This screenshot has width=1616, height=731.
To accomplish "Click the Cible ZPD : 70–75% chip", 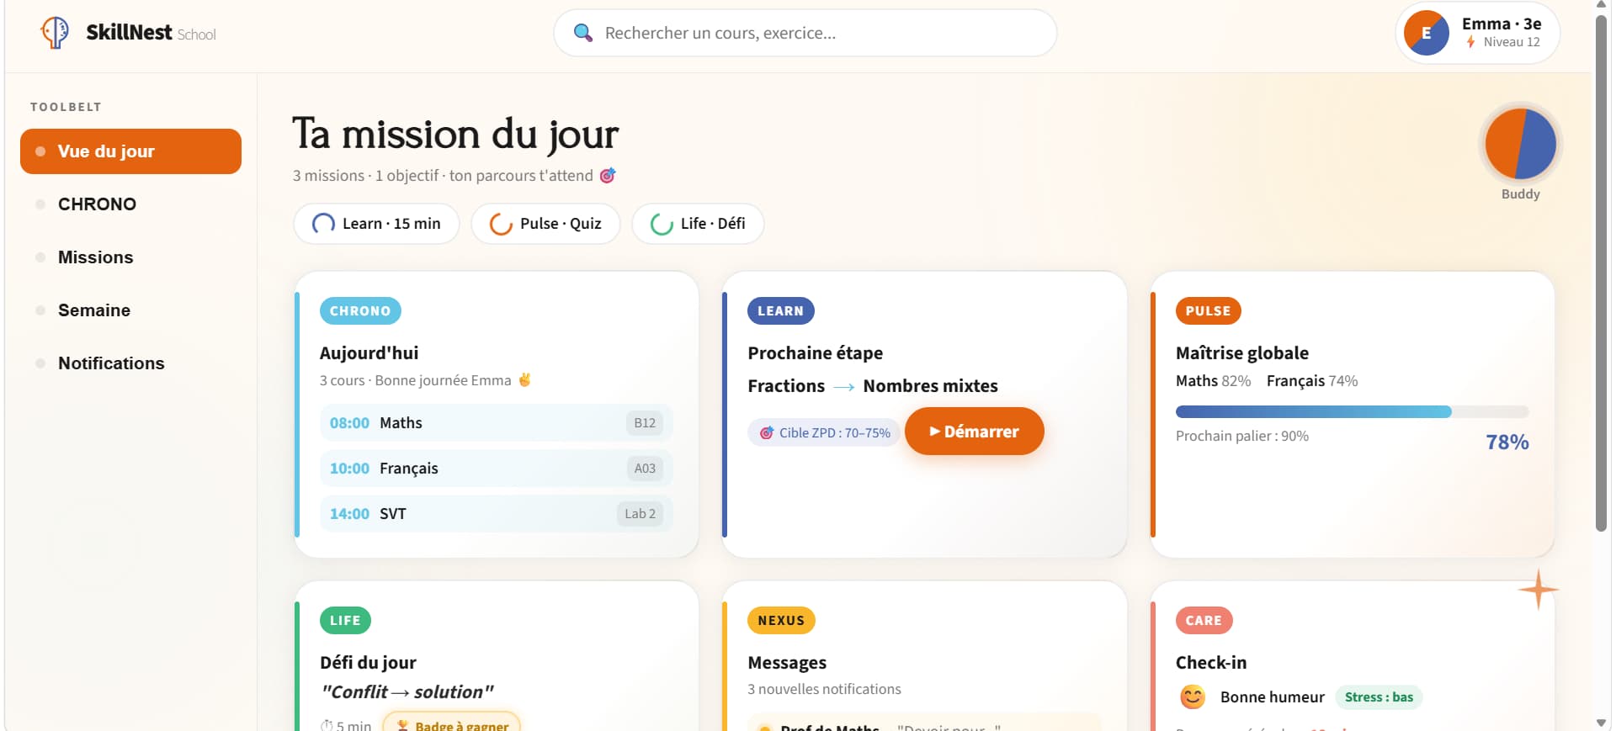I will coord(824,432).
